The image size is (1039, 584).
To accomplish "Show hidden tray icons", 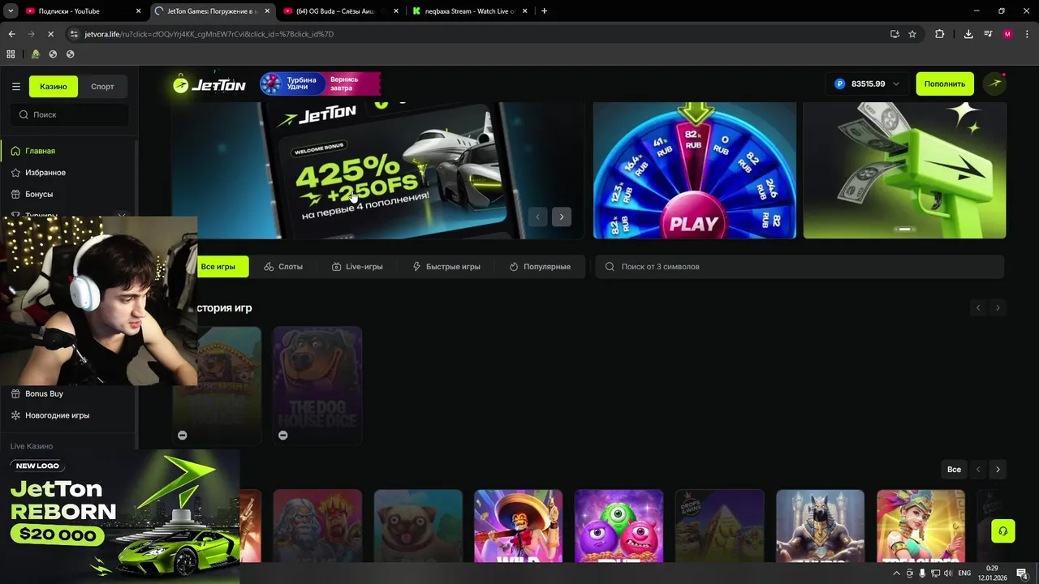I will (896, 573).
